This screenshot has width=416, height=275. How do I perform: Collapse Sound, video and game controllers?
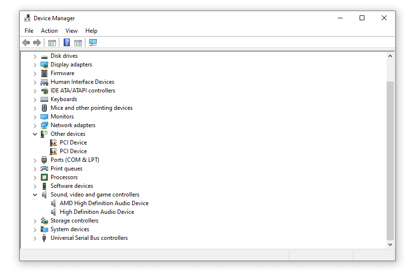[x=35, y=195]
